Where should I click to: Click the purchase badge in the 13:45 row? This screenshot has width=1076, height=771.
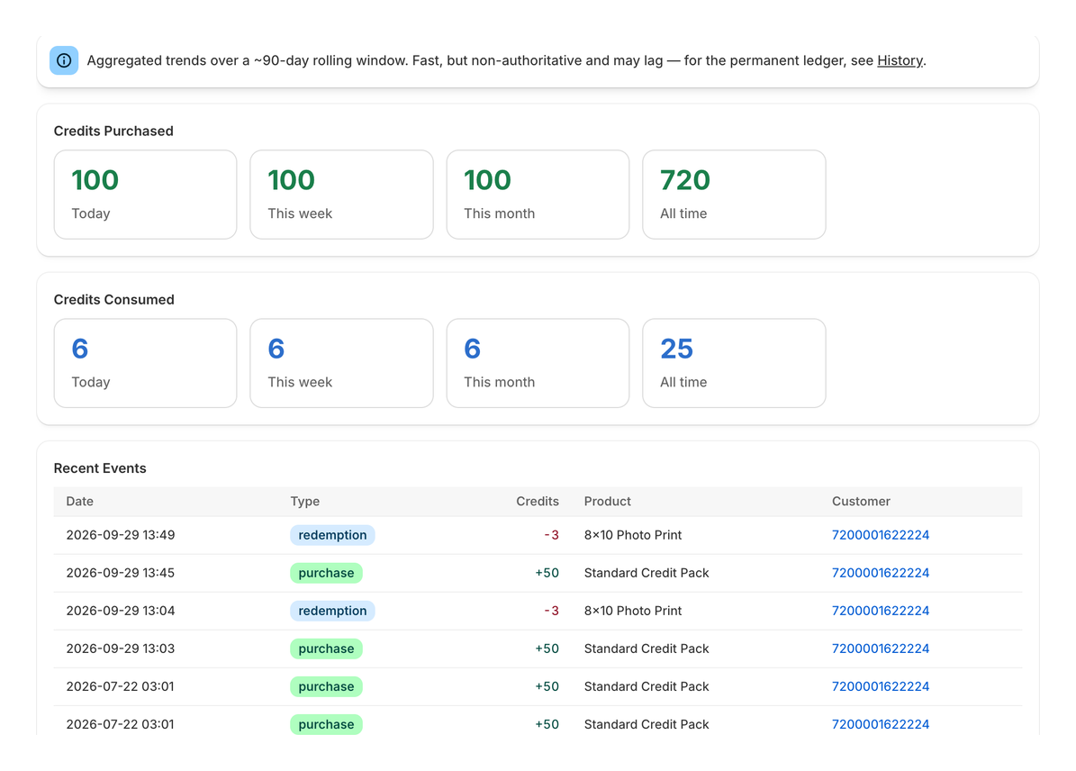tap(326, 573)
